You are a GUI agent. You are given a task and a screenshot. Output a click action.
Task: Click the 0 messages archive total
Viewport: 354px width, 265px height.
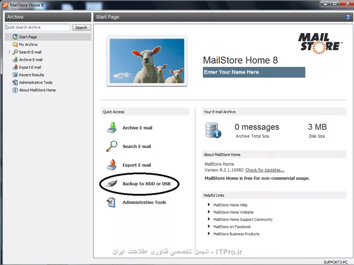click(x=257, y=127)
